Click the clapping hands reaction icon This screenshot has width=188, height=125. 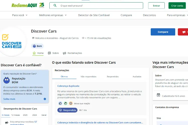[x=65, y=103]
